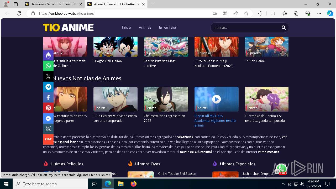Viewport: 336px width, 189px height.
Task: Click the search magnifier icon
Action: pos(283,28)
